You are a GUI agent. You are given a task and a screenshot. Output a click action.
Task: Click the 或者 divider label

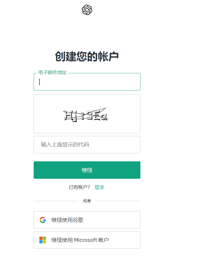point(87,201)
